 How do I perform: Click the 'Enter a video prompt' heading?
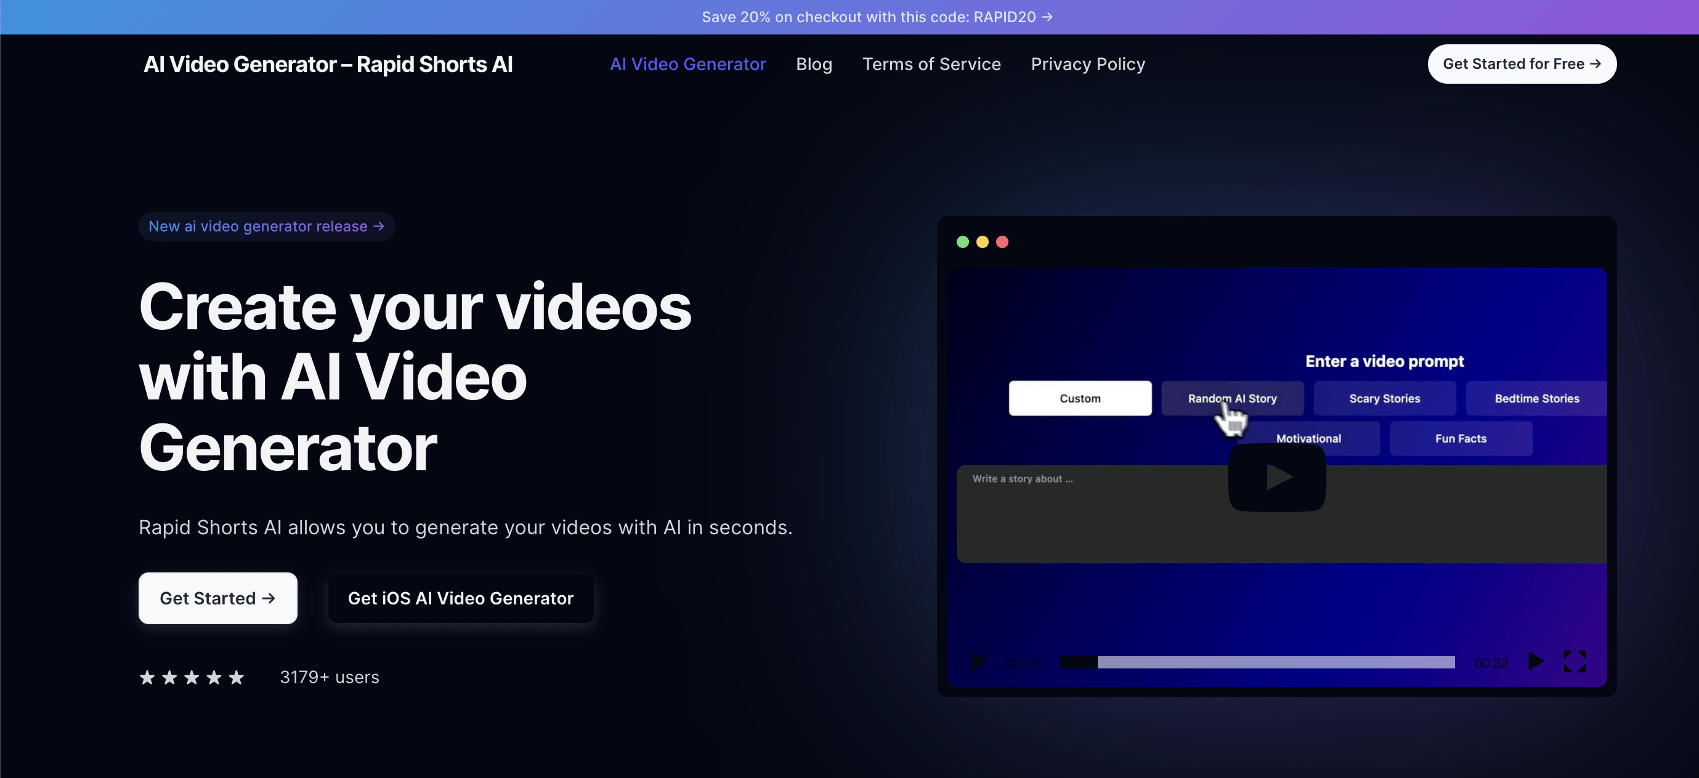point(1384,361)
